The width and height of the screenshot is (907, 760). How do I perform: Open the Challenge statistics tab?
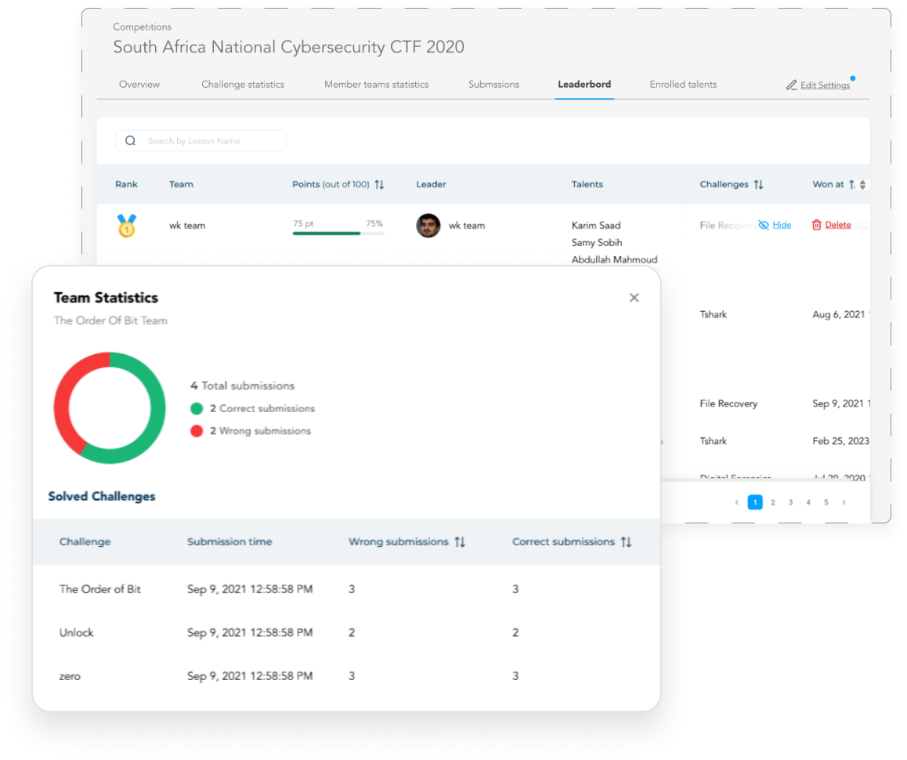click(x=242, y=85)
